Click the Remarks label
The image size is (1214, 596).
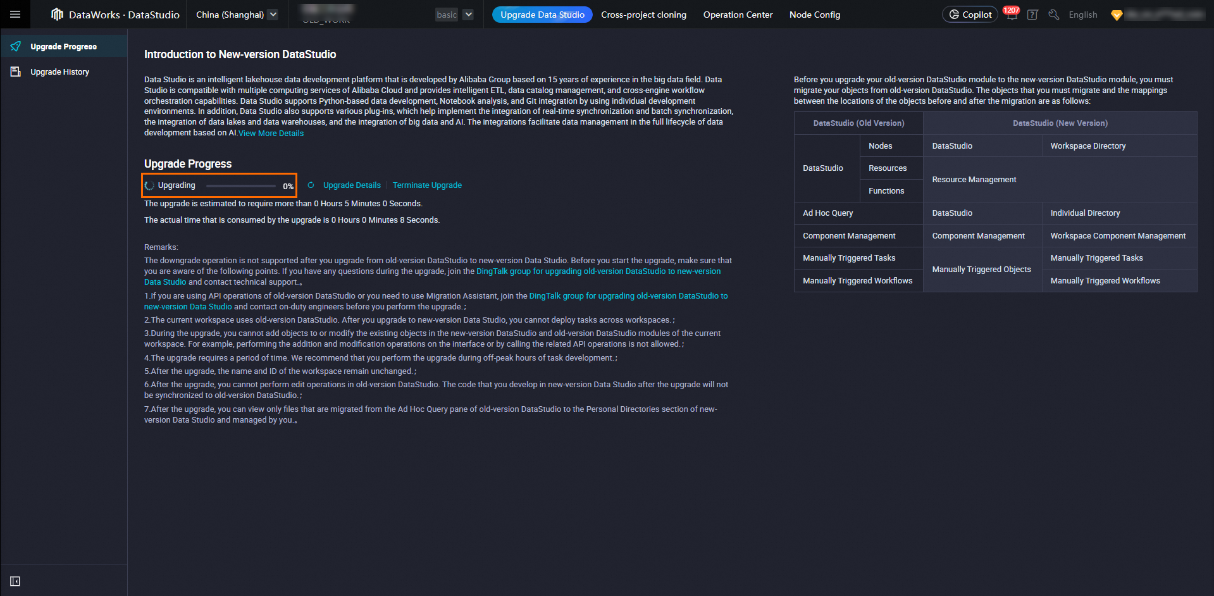click(x=161, y=247)
